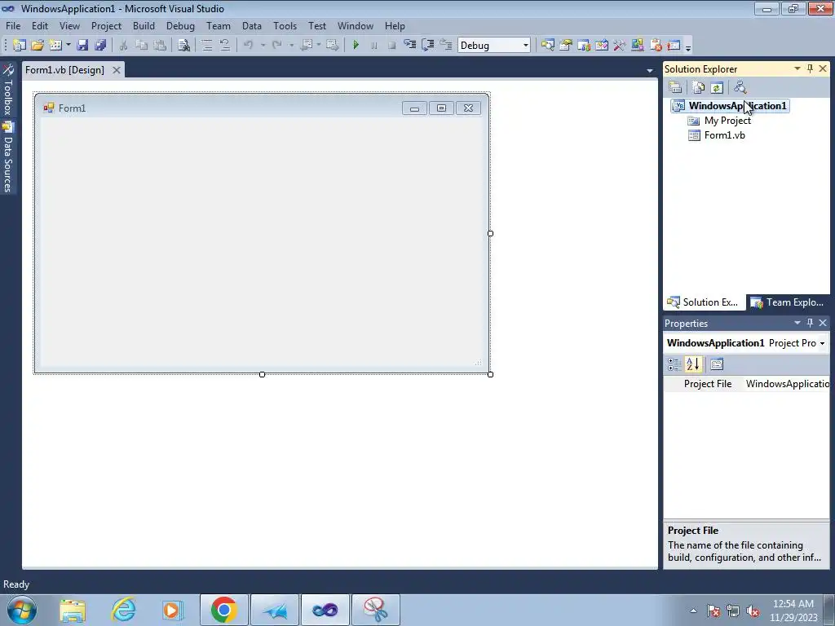Click the Toolbox wrench-and-hammer icon in toolbar
The height and width of the screenshot is (626, 835).
(x=620, y=46)
